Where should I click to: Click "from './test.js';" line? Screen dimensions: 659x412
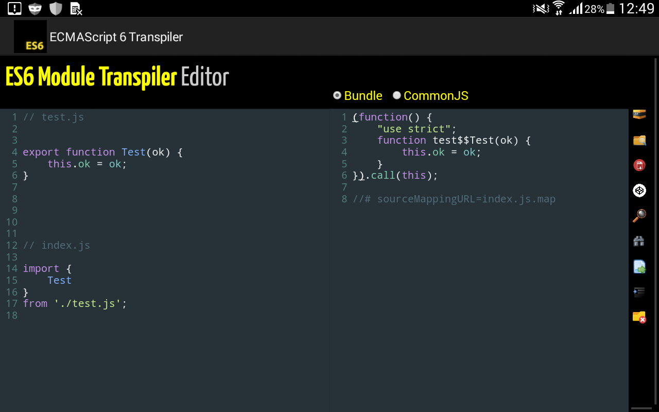click(x=75, y=303)
